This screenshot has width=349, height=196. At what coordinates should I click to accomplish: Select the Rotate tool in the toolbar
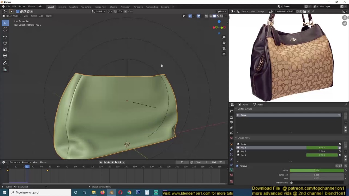[x=5, y=43]
